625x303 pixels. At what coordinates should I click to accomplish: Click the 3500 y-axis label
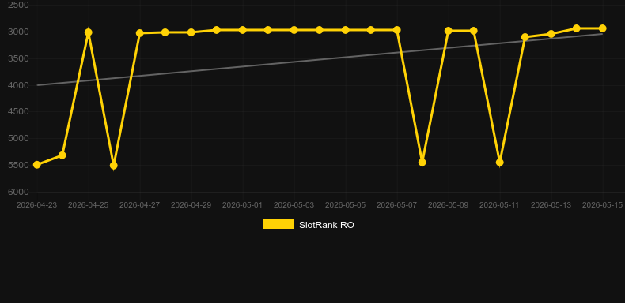[18, 58]
